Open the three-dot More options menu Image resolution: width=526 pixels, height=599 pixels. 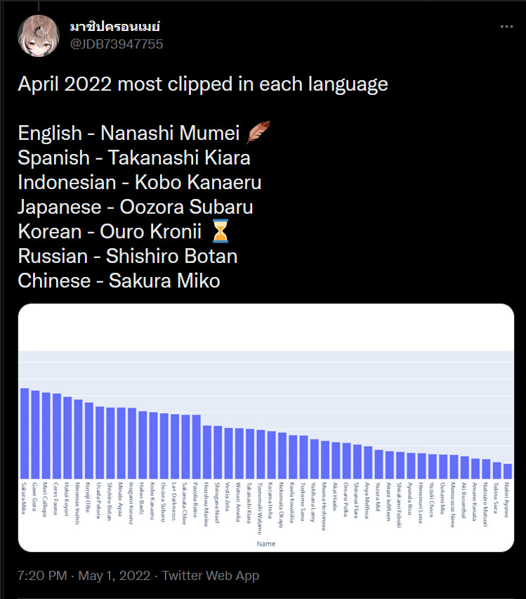506,26
